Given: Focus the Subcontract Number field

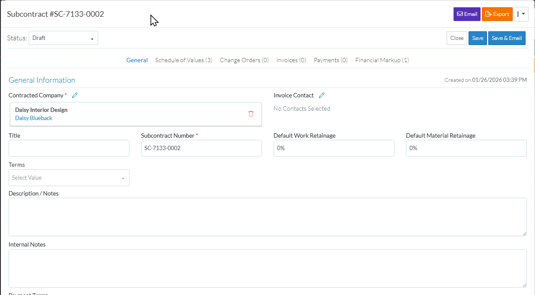Looking at the screenshot, I should pyautogui.click(x=201, y=148).
